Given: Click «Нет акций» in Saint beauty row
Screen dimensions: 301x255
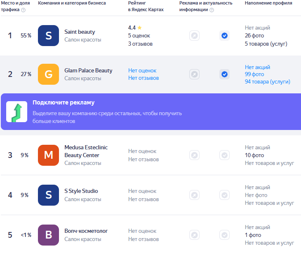Looking at the screenshot, I should tap(257, 28).
